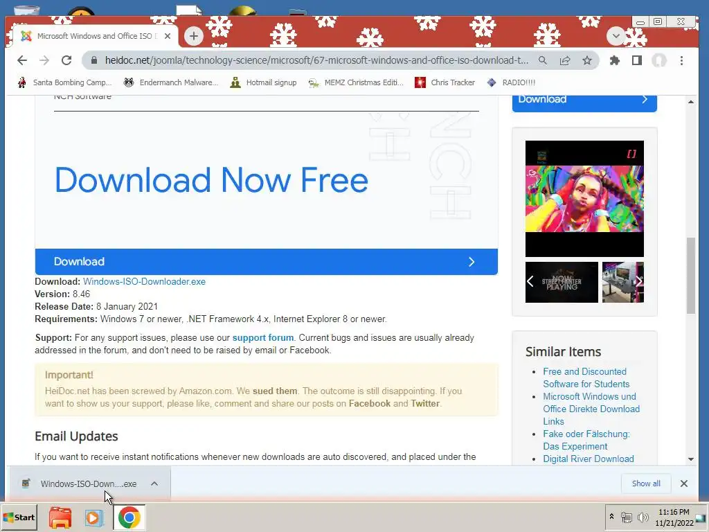Click the red brackets icon on video
The height and width of the screenshot is (532, 709).
tap(631, 154)
